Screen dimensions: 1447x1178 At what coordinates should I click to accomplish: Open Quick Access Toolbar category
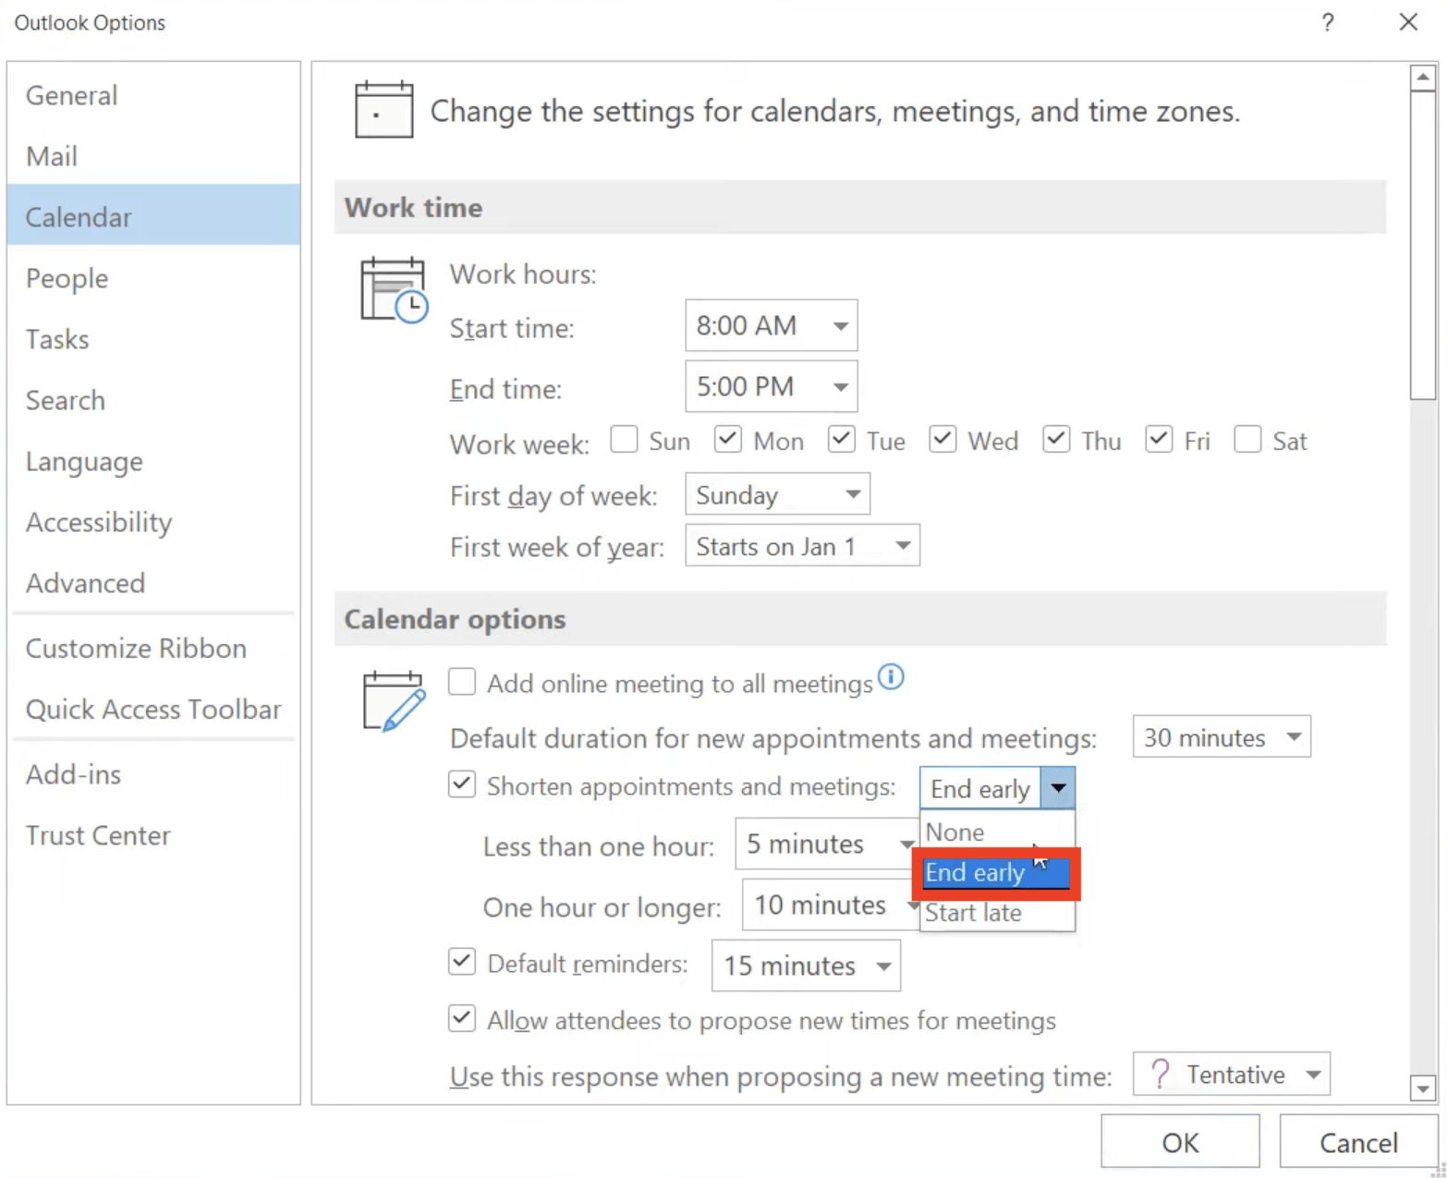153,709
